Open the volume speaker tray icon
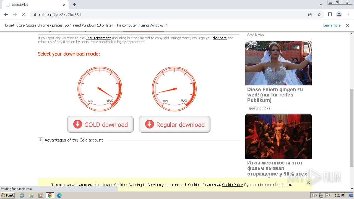The image size is (354, 199). [x=314, y=195]
